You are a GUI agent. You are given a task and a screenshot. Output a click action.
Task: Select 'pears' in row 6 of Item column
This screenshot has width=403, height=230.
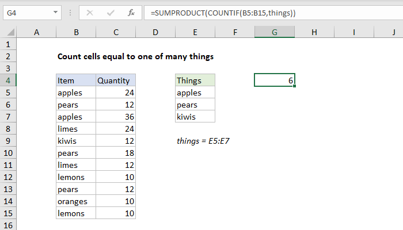click(76, 105)
